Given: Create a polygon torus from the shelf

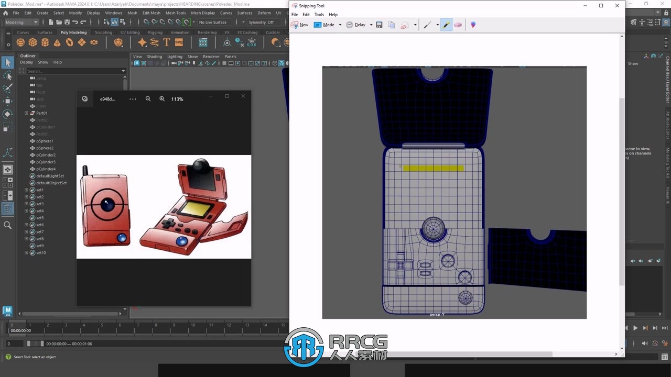Looking at the screenshot, I should click(x=69, y=42).
